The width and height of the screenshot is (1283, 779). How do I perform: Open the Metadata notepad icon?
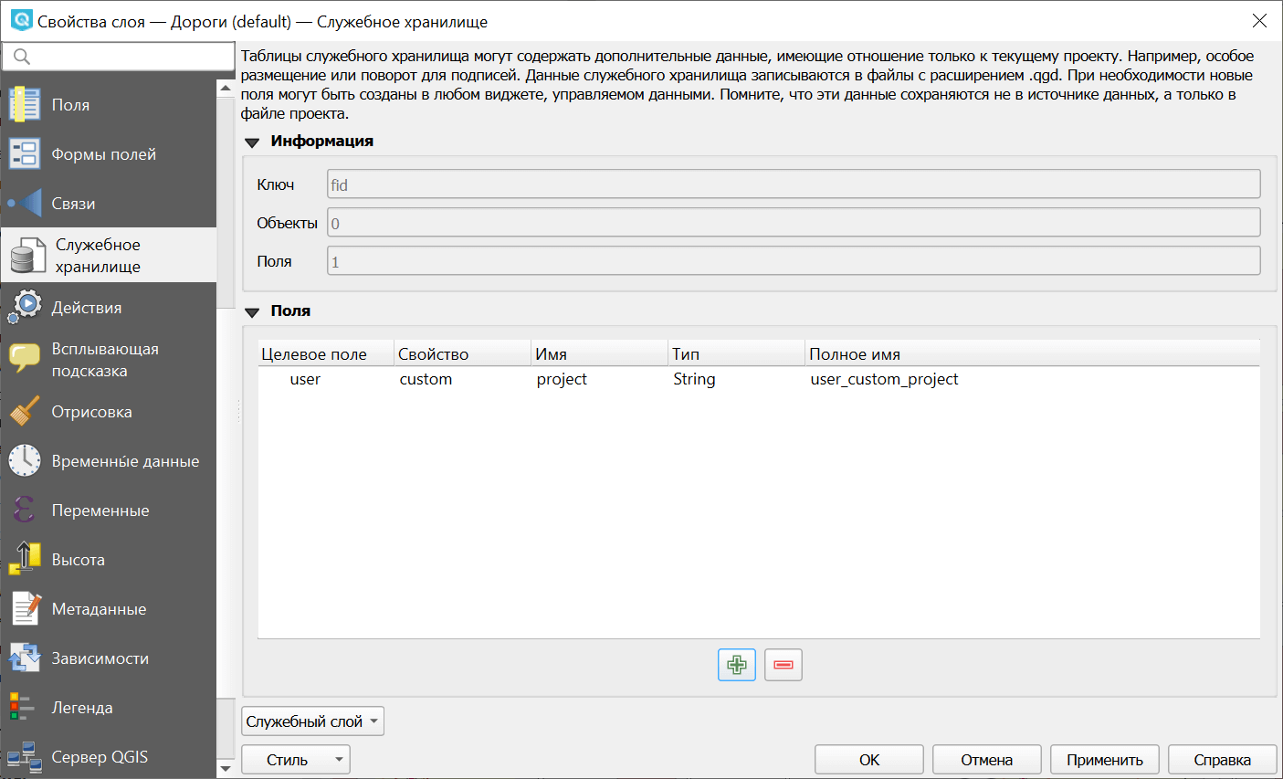pos(25,609)
